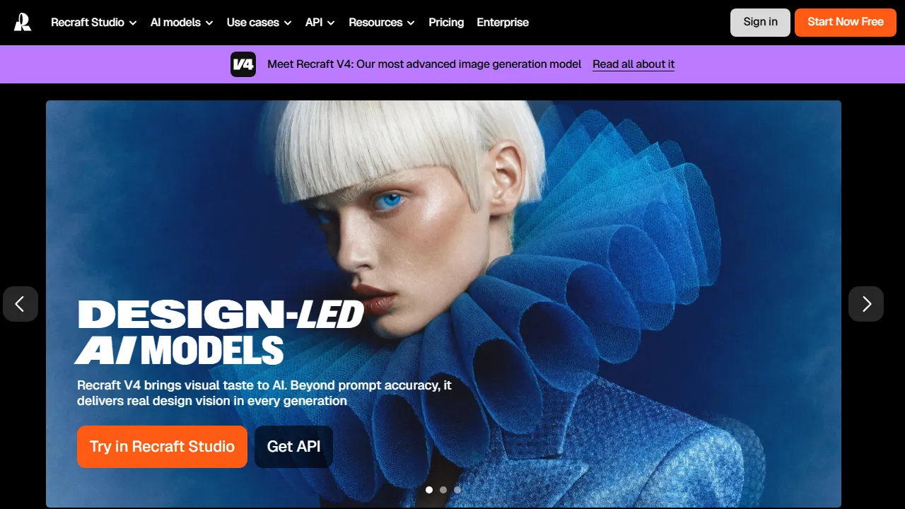Image resolution: width=905 pixels, height=509 pixels.
Task: Click the V4 badge icon in banner
Action: [243, 64]
